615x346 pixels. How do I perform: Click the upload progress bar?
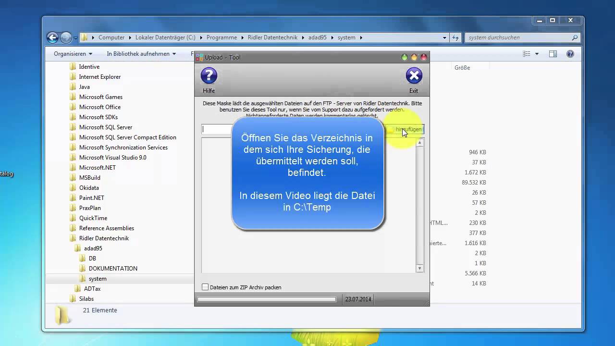pos(267,299)
